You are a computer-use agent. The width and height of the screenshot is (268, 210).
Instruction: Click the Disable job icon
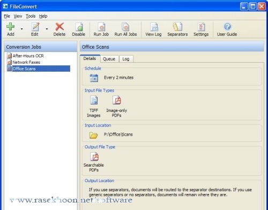[x=79, y=27]
